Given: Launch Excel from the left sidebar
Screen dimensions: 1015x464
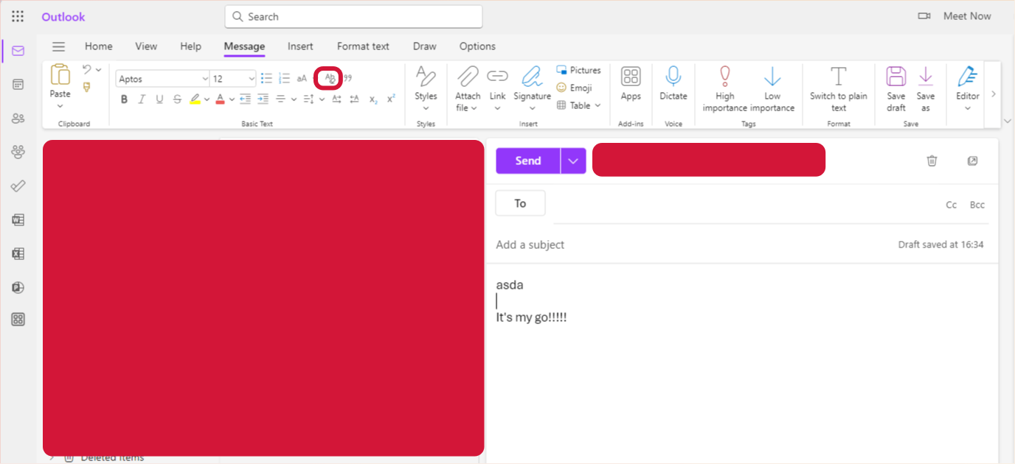Looking at the screenshot, I should click(x=18, y=253).
